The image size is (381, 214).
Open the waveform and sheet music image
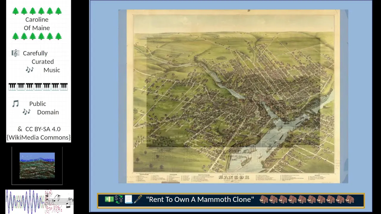pyautogui.click(x=40, y=202)
